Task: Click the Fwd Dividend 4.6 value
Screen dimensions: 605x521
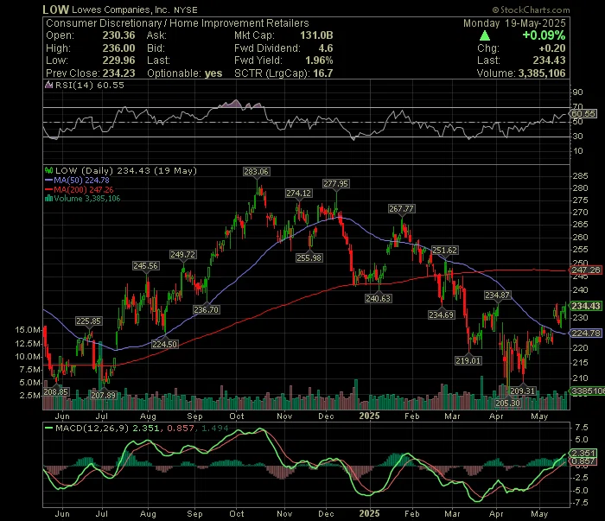Action: (x=326, y=48)
